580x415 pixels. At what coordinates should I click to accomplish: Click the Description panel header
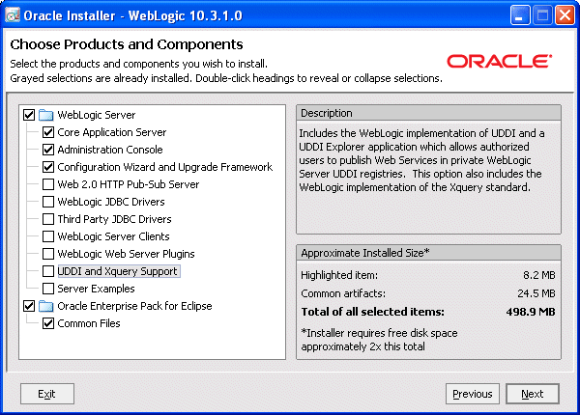point(428,113)
